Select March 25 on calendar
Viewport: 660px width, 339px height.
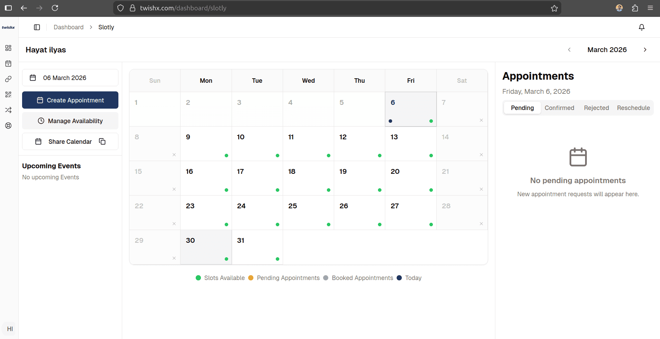[308, 213]
